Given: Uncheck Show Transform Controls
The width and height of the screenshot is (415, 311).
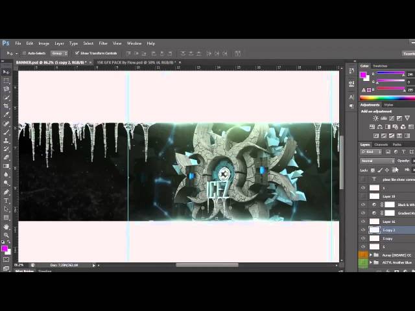Looking at the screenshot, I should (x=77, y=53).
